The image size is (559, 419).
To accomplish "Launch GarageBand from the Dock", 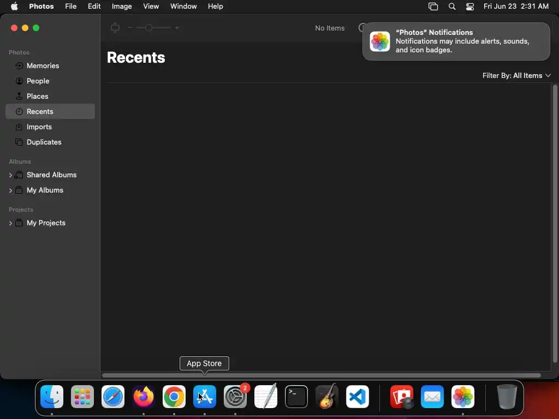I will click(x=327, y=397).
